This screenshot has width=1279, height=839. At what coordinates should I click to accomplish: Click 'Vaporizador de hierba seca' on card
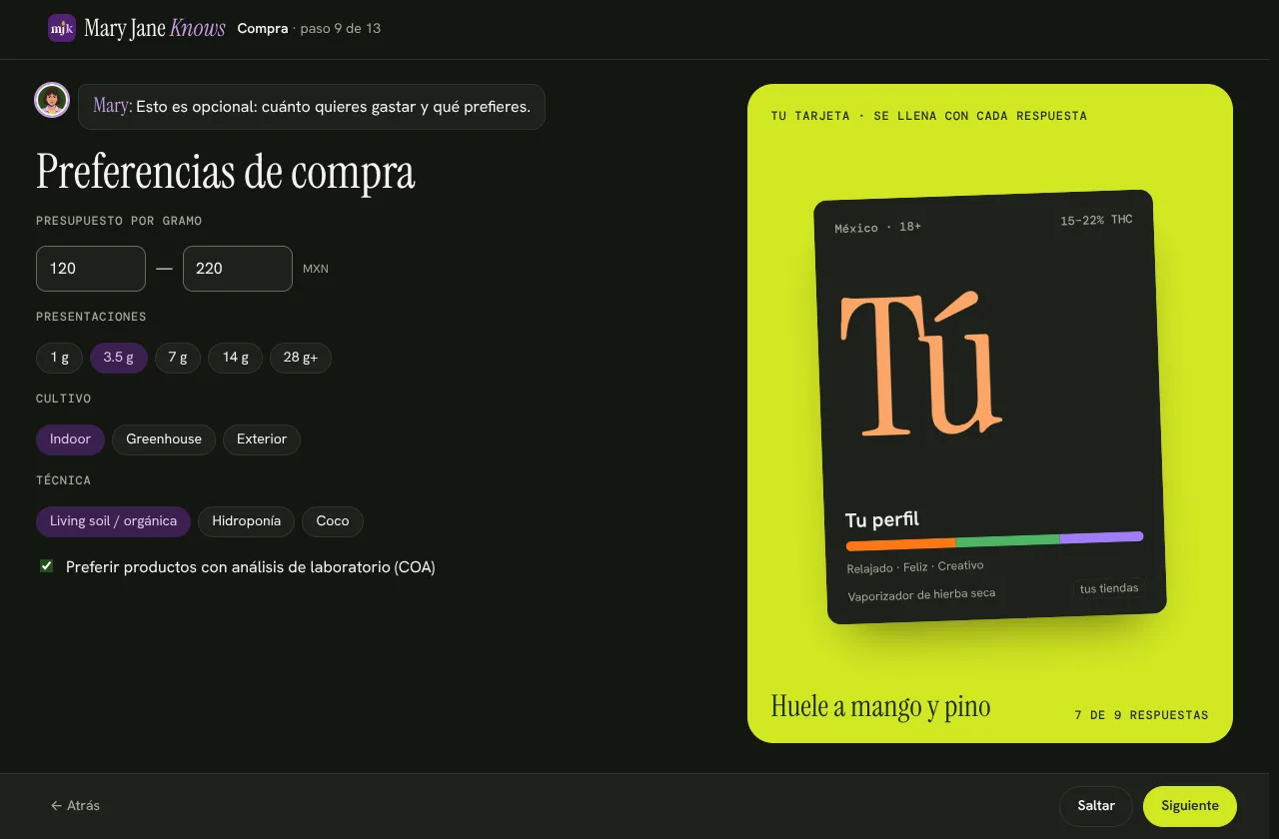point(922,594)
